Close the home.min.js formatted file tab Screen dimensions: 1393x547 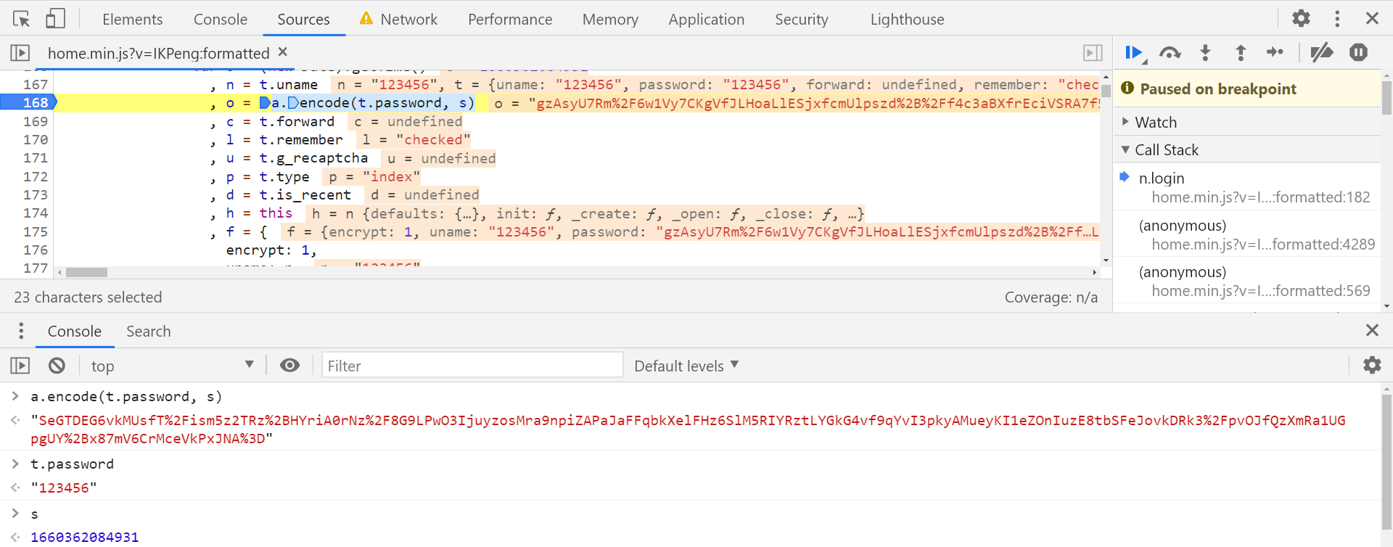click(283, 52)
